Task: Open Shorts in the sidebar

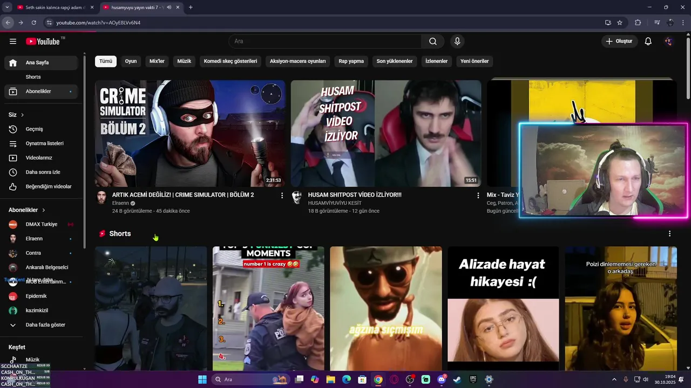Action: pyautogui.click(x=41, y=77)
